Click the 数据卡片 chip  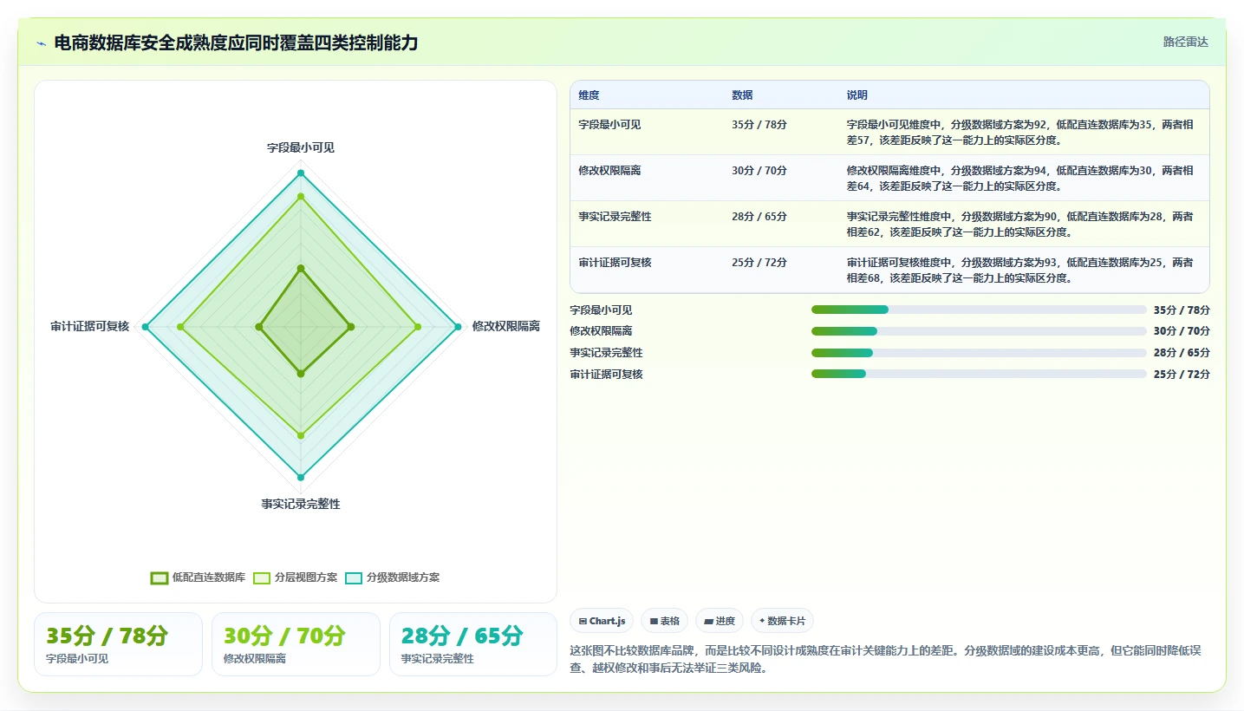point(782,621)
